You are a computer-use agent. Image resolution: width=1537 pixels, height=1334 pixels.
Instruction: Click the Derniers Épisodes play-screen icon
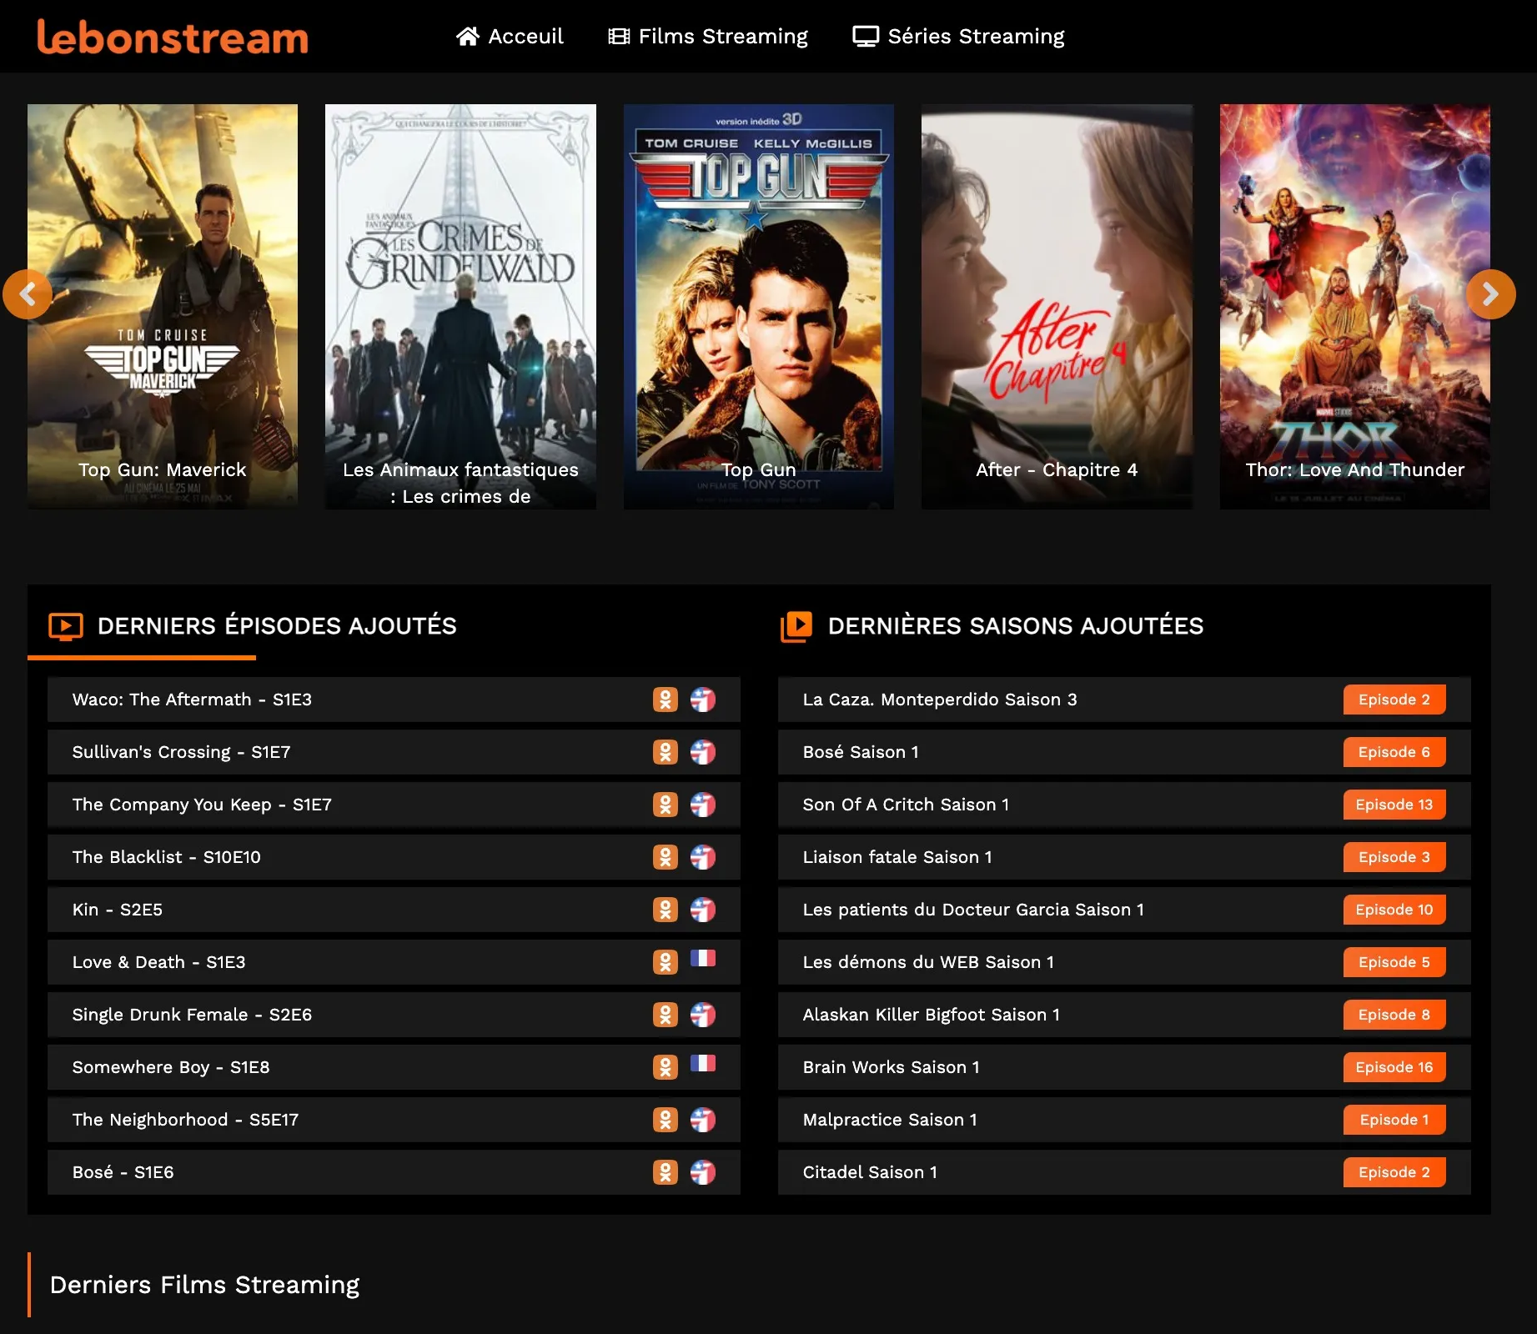(66, 626)
